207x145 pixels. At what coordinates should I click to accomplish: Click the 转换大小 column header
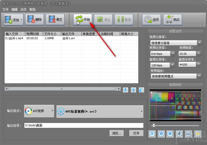pos(129,34)
